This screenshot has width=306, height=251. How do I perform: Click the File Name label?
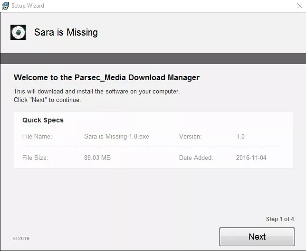click(37, 136)
